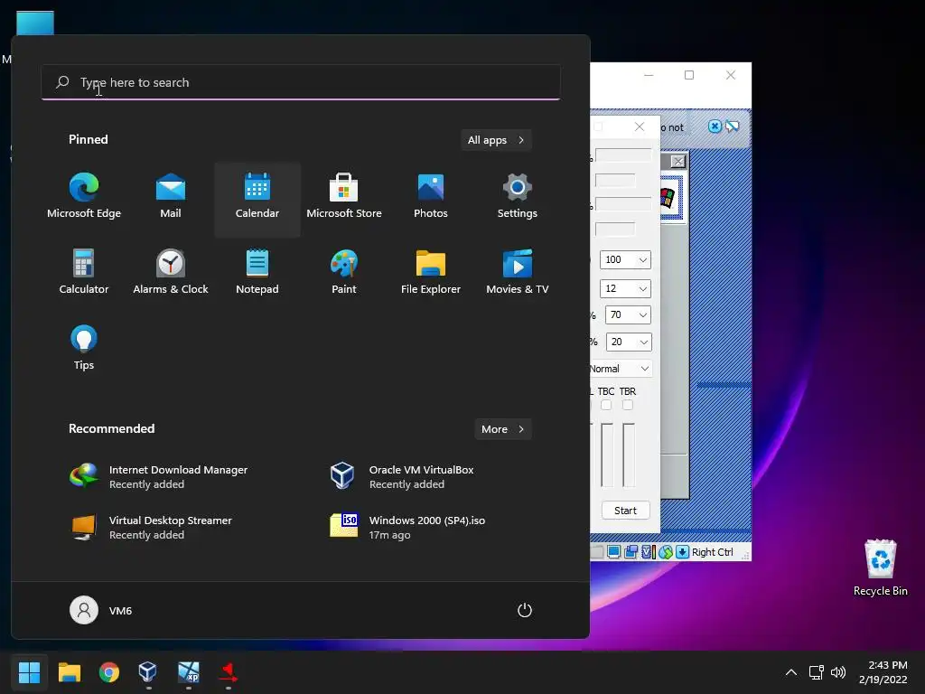The width and height of the screenshot is (925, 694).
Task: Open File Explorer from pinned apps
Action: coord(431,273)
